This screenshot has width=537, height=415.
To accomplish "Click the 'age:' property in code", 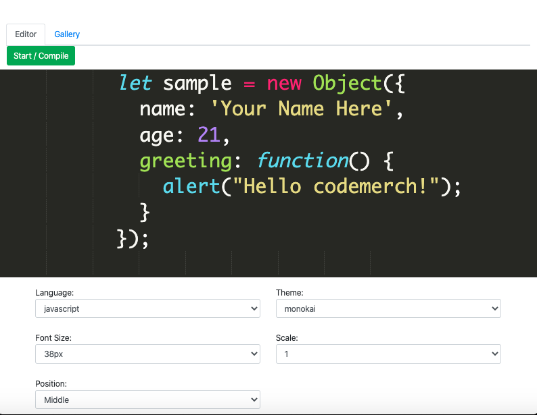I will [162, 136].
